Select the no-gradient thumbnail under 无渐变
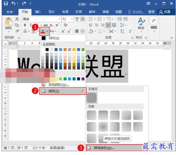The image size is (176, 155). (92, 98)
